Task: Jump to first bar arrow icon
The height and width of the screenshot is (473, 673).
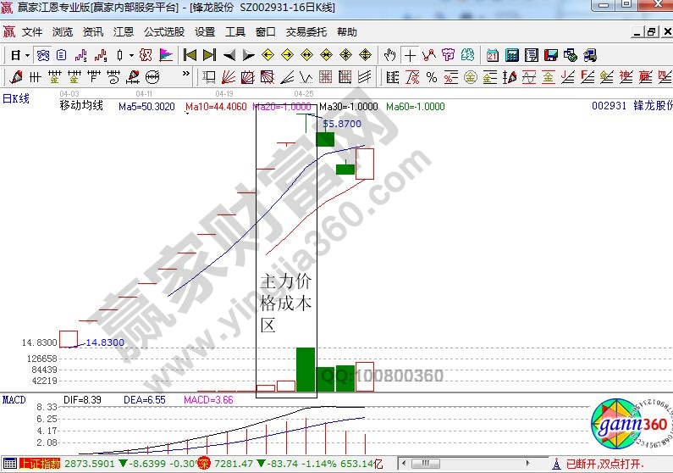Action: [x=189, y=55]
